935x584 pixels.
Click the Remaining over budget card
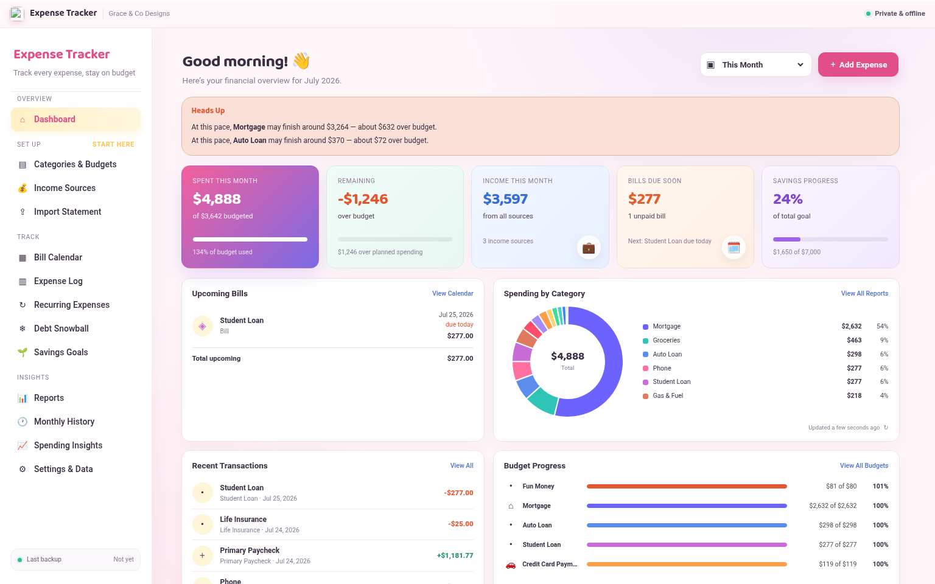(x=395, y=217)
